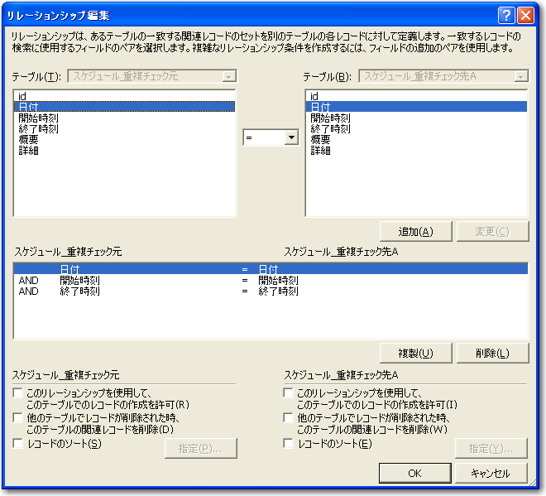Click the キャンセル button
Image resolution: width=546 pixels, height=496 pixels.
point(490,473)
